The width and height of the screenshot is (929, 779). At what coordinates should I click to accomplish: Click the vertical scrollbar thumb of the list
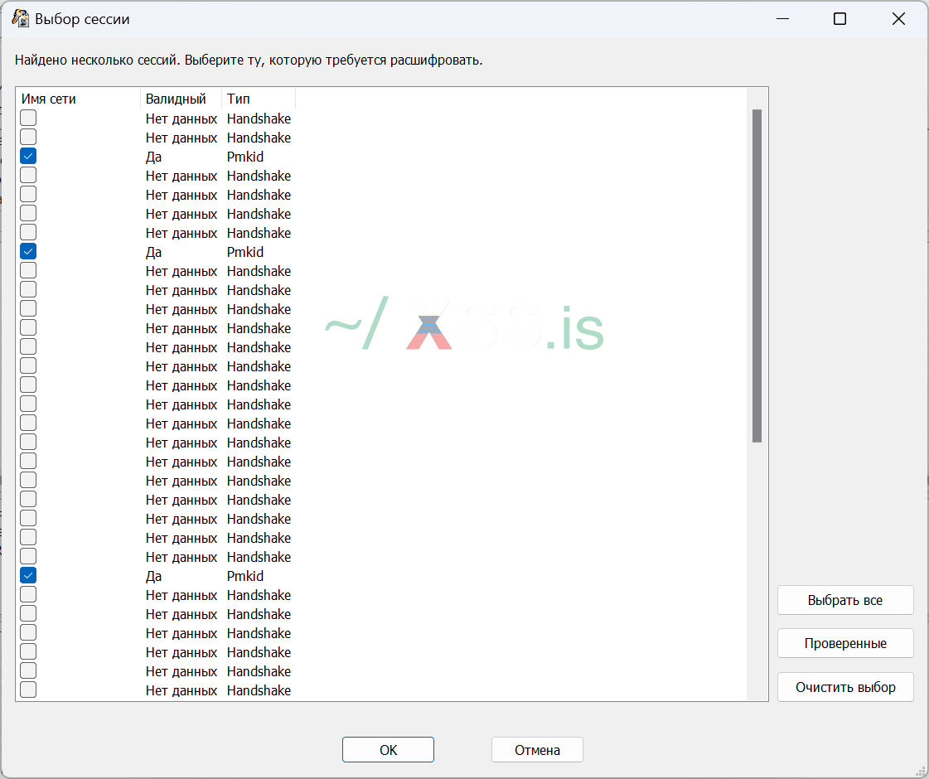click(x=757, y=275)
